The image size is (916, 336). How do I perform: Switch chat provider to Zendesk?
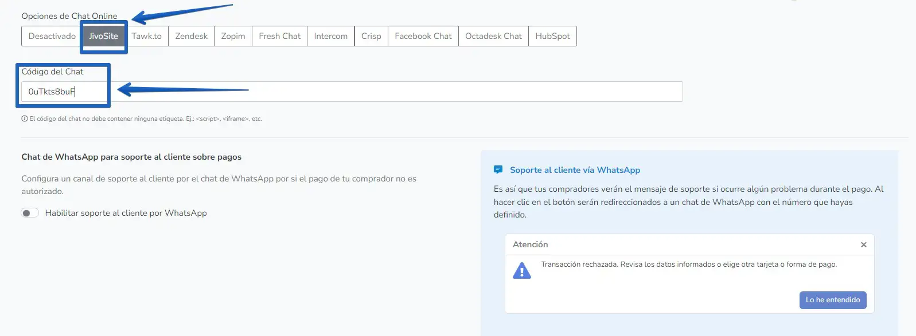[x=191, y=36]
